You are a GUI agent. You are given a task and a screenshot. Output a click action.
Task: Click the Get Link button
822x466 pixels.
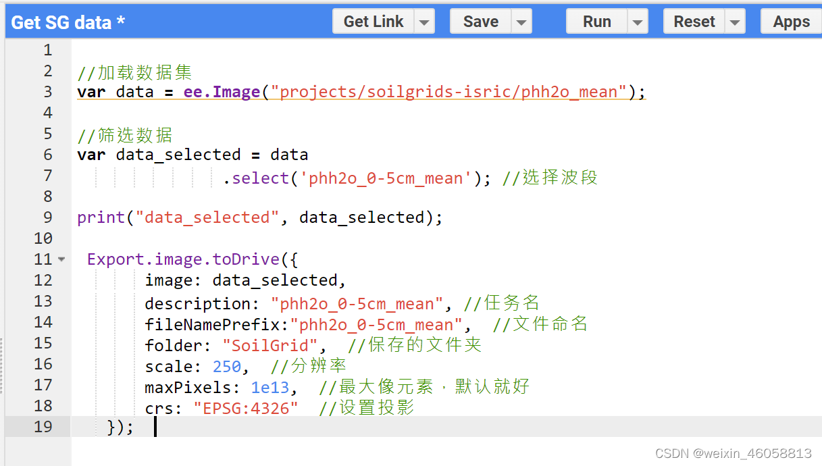(x=374, y=22)
